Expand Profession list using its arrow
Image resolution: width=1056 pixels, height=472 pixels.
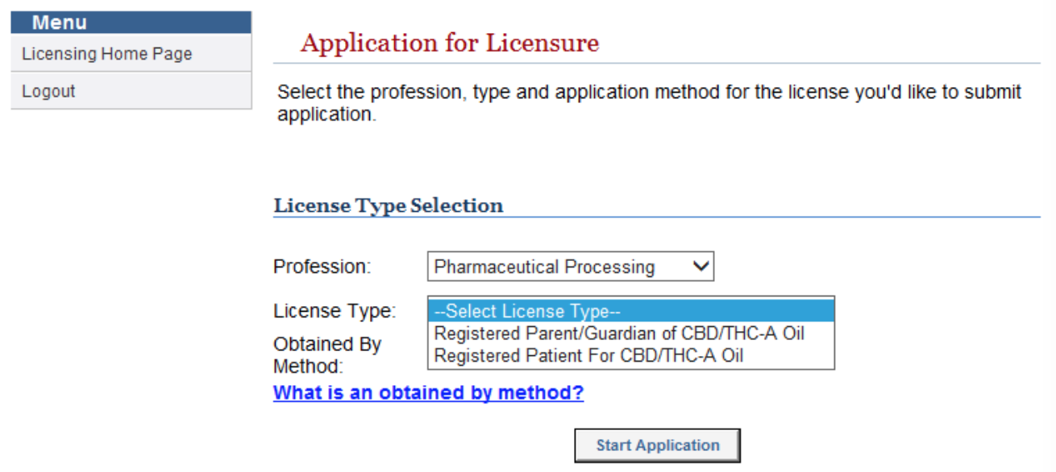point(701,267)
